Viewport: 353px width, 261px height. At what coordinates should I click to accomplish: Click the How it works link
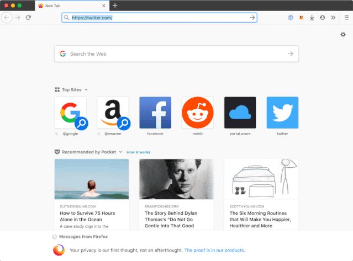coord(138,152)
